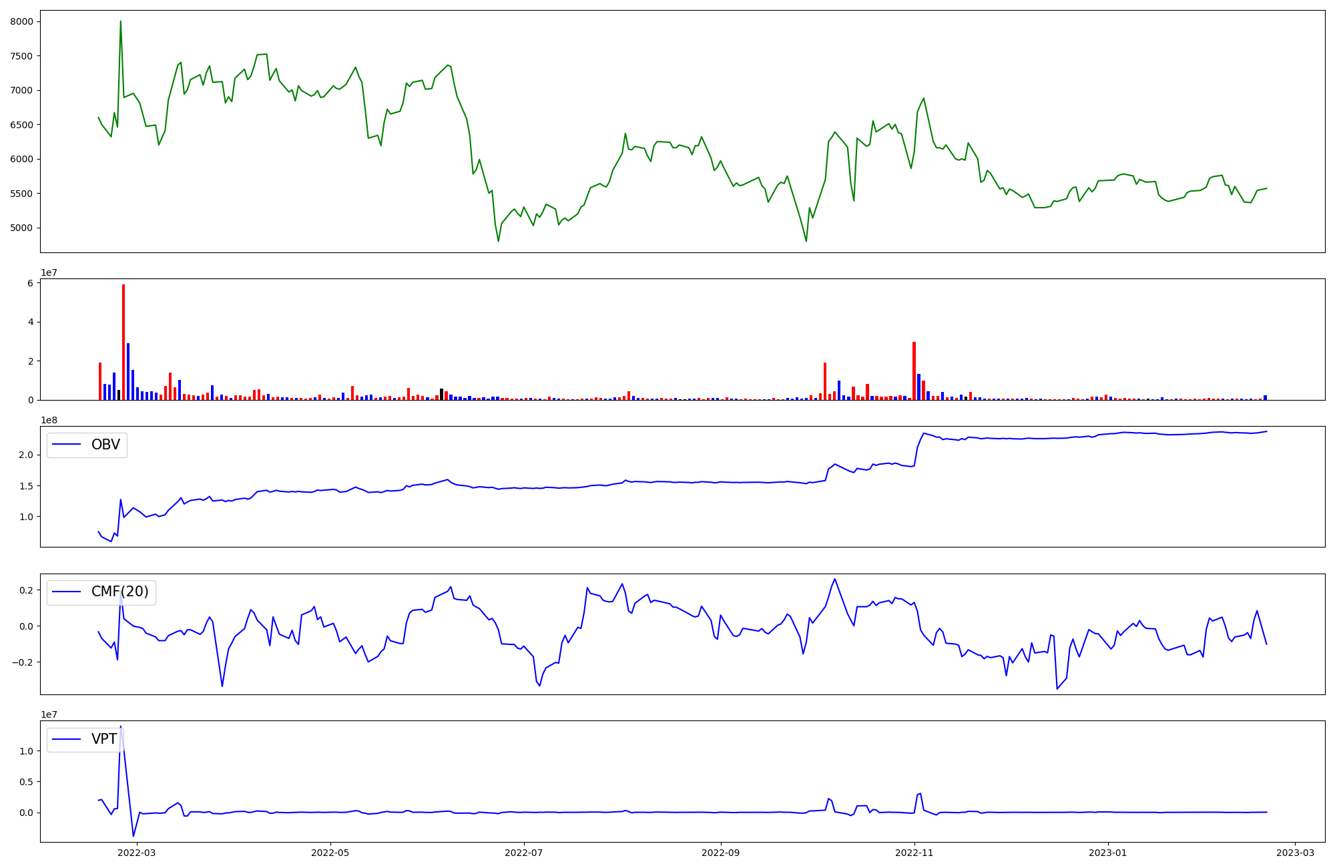Click the 1e8 exponent label above OBV chart
This screenshot has width=1335, height=868.
point(49,420)
